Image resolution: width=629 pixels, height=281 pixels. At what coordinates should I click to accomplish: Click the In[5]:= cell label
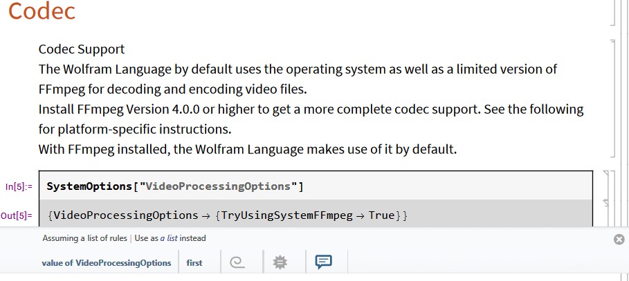(x=19, y=186)
